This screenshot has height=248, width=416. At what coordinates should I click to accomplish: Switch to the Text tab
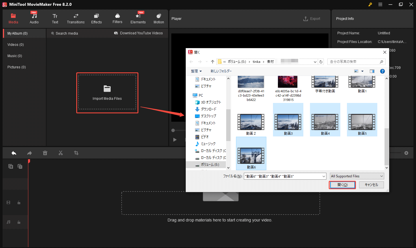[x=55, y=19]
